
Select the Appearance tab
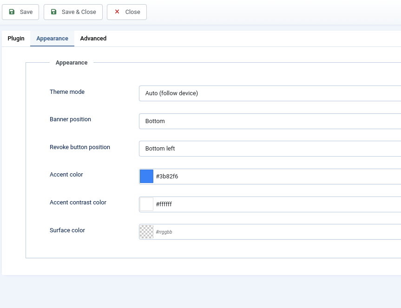pos(52,39)
